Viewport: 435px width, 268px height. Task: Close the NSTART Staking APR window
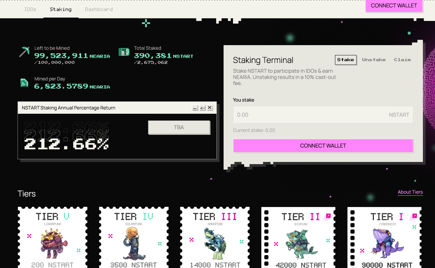(x=210, y=108)
